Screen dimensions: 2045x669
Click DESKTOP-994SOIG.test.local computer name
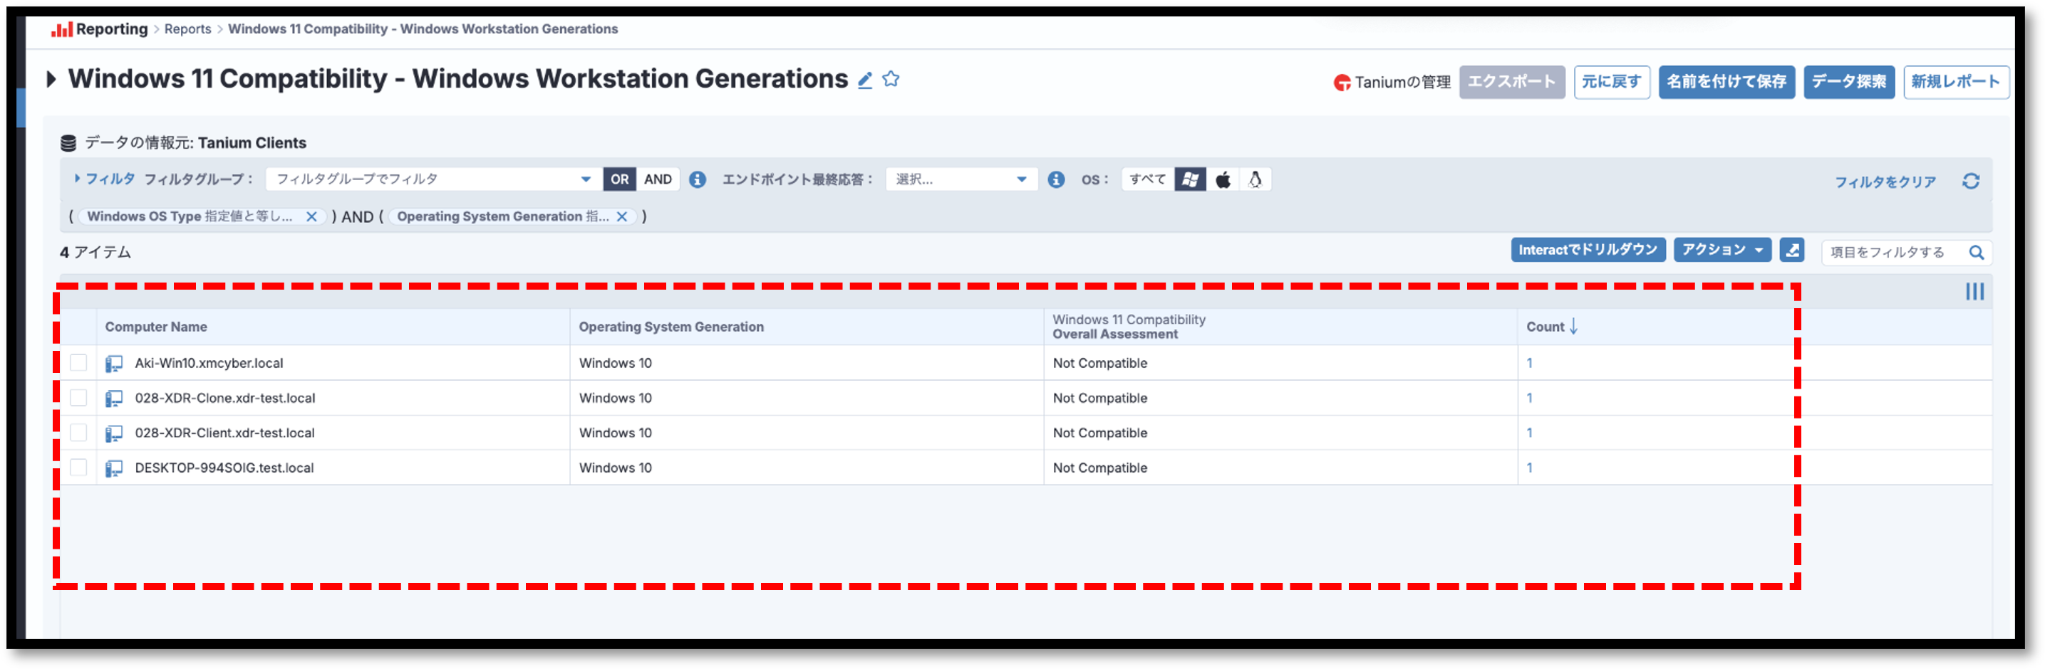tap(224, 468)
